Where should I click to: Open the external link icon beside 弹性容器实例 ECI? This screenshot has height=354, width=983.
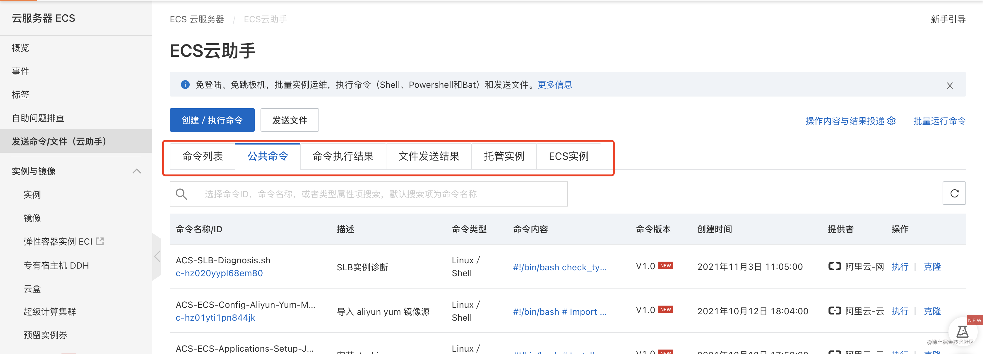[100, 241]
